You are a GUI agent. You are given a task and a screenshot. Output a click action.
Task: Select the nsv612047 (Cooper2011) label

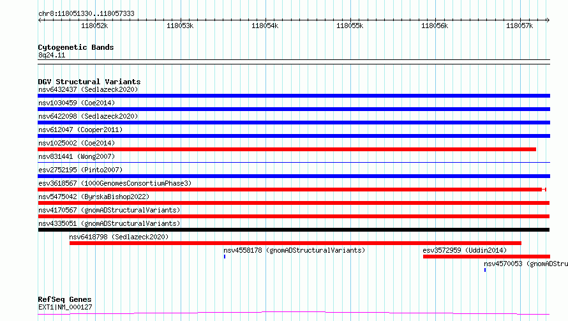pos(80,130)
